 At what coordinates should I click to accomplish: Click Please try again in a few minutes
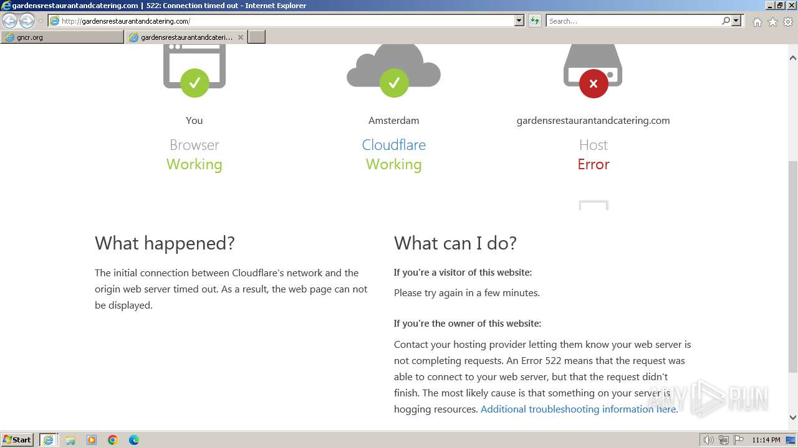point(467,293)
